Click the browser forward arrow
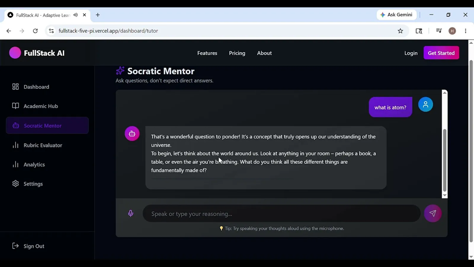Image resolution: width=474 pixels, height=267 pixels. pos(22,31)
